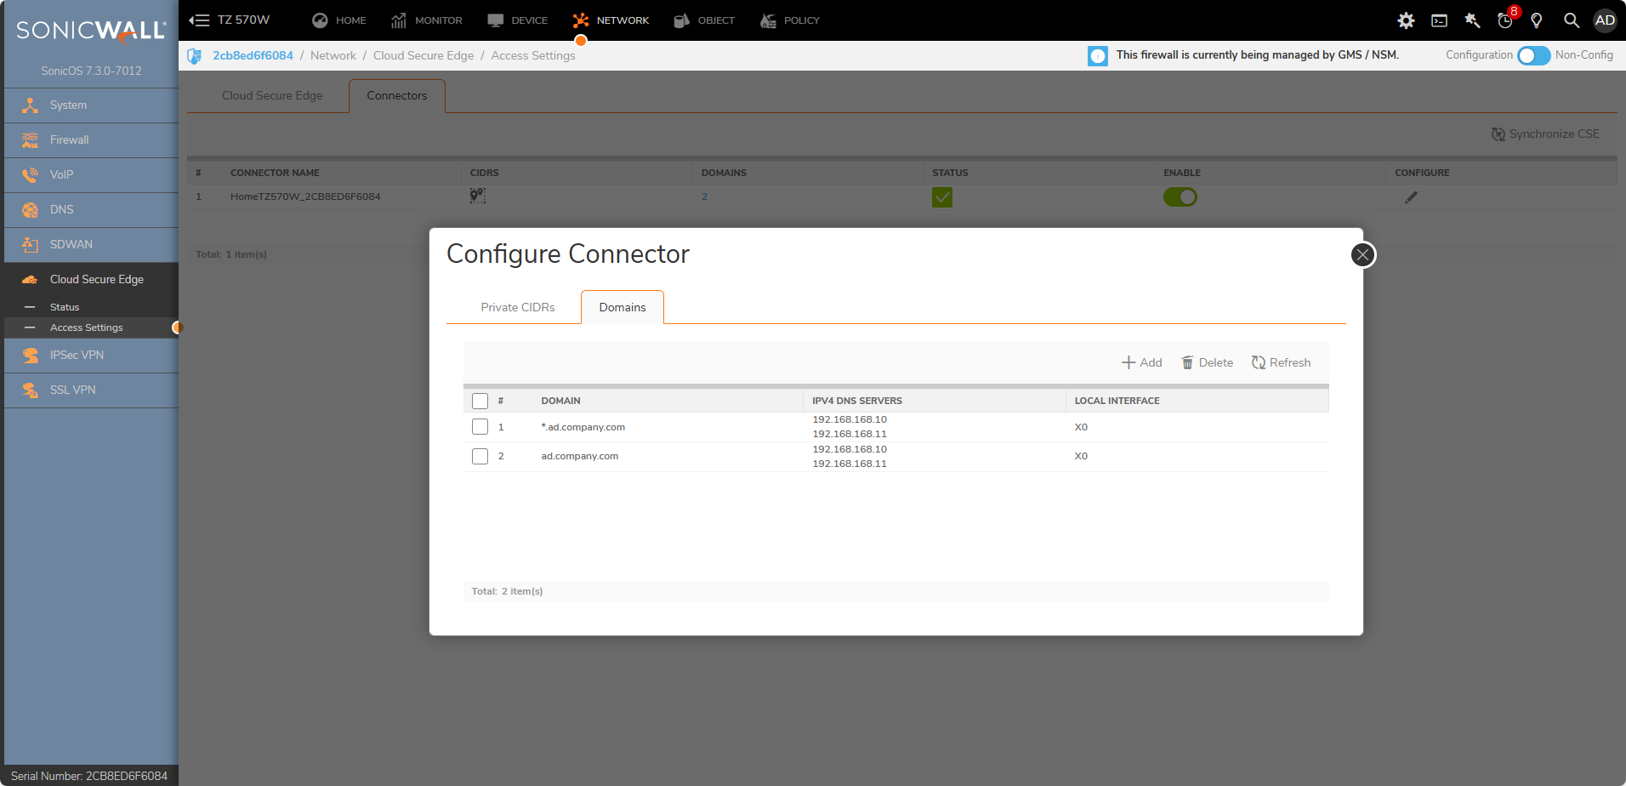Click the lightbulb tips icon

(1537, 20)
